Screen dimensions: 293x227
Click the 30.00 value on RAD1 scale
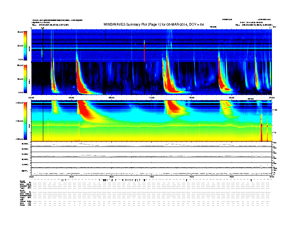tap(20, 79)
